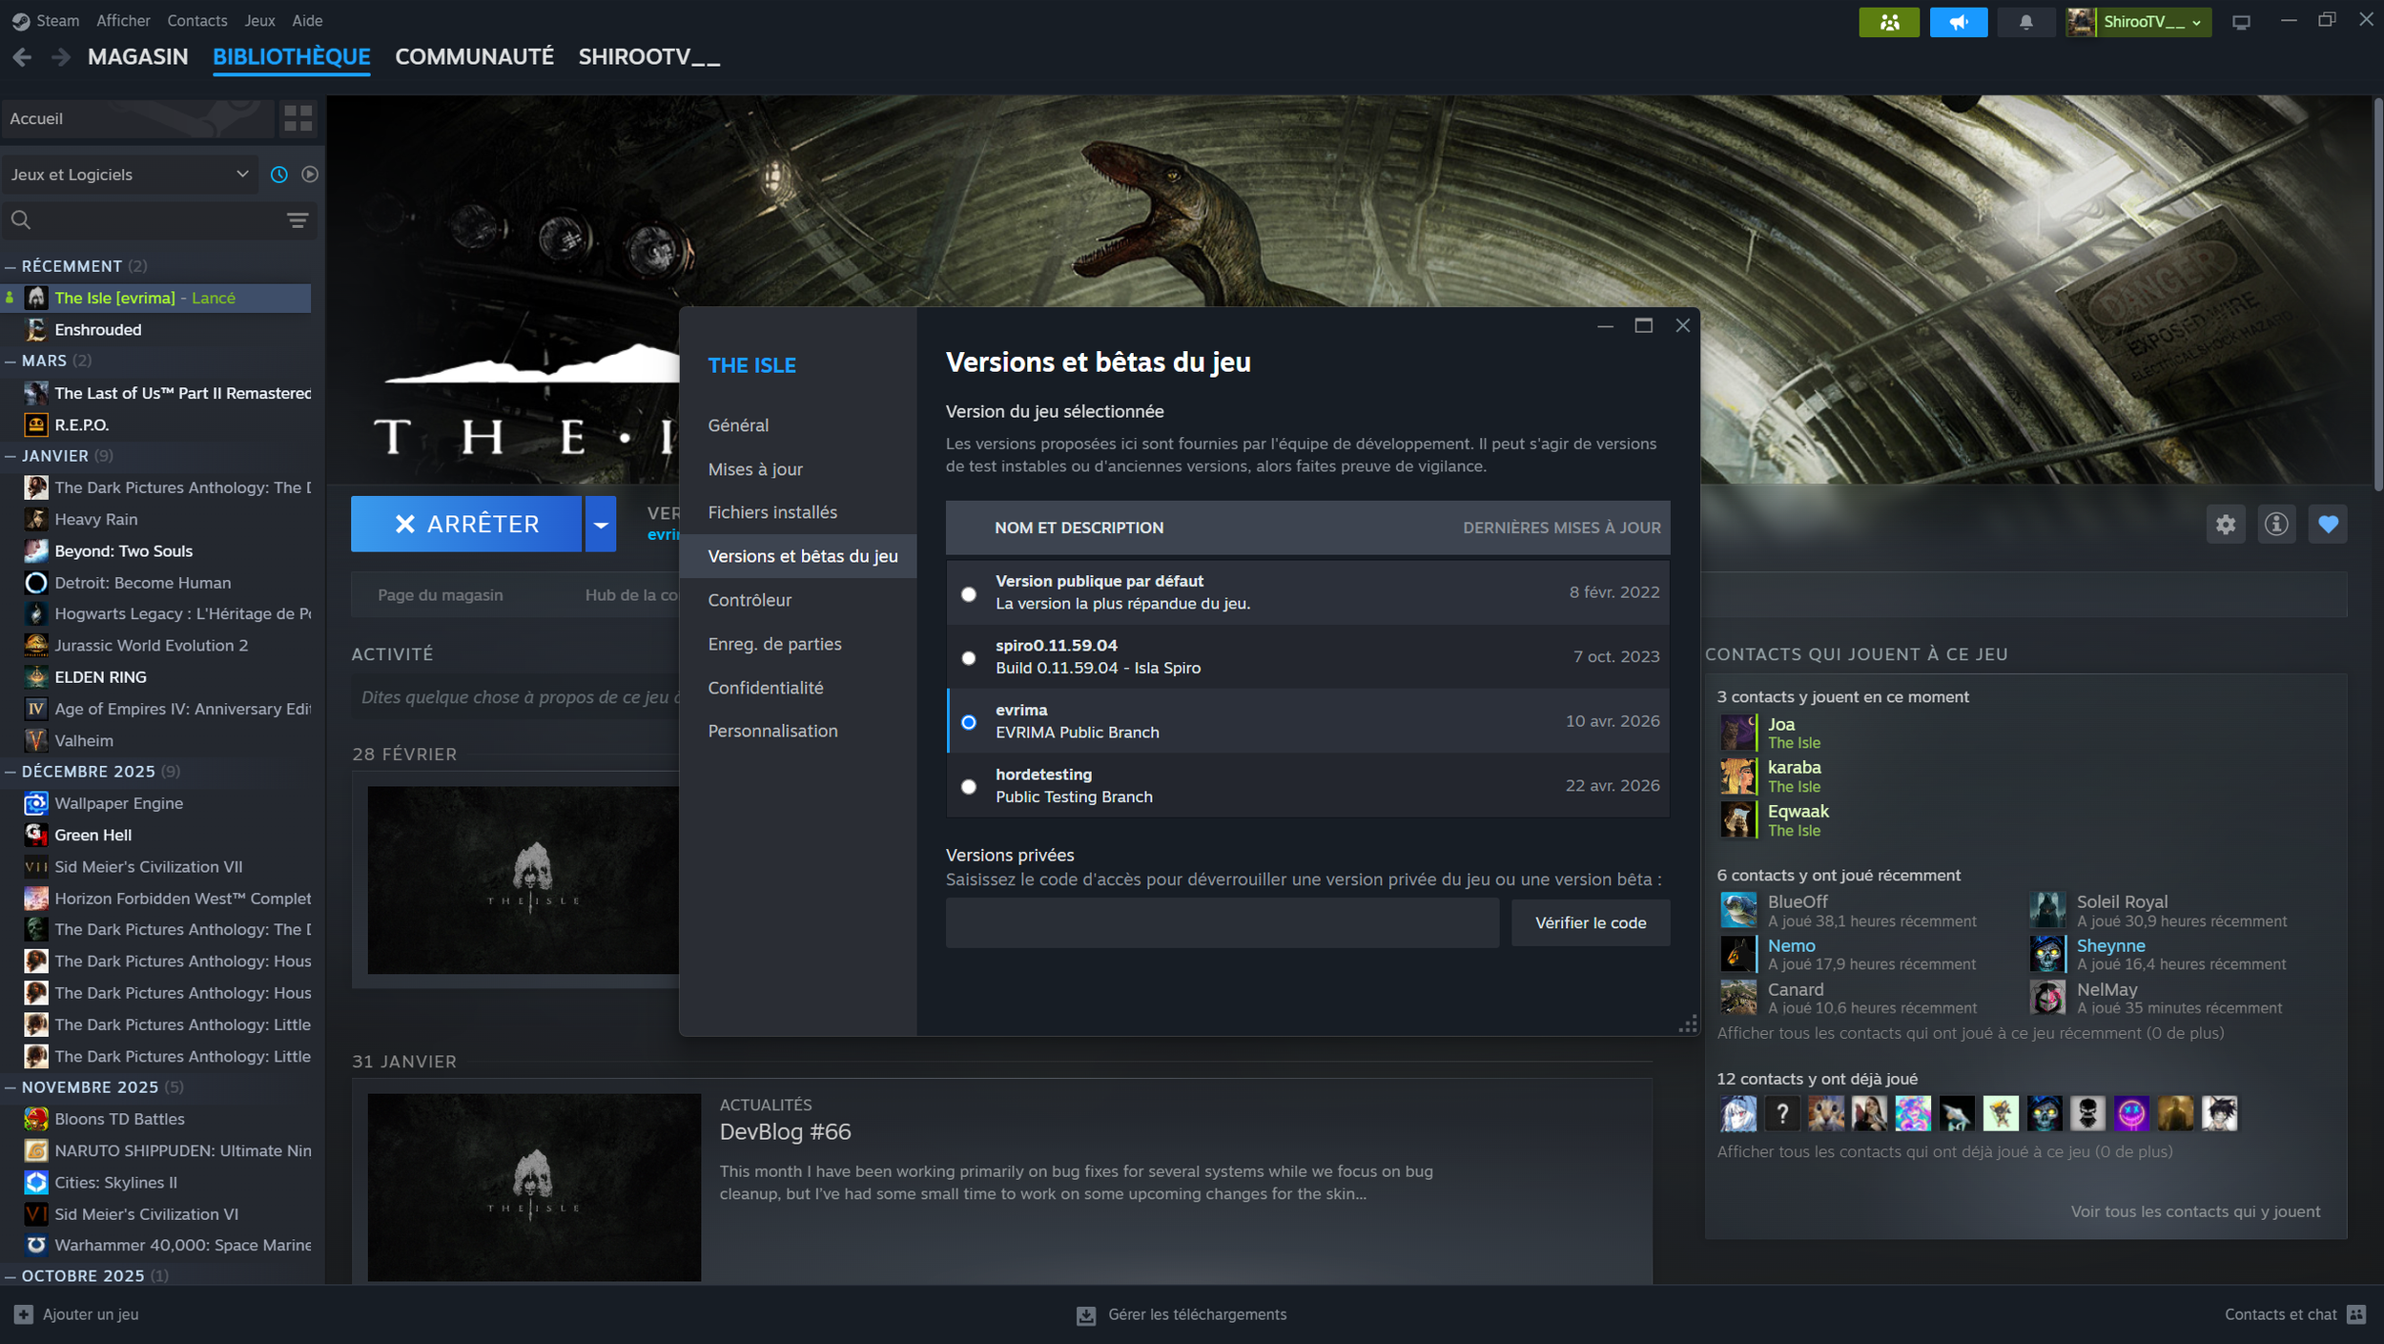2384x1344 pixels.
Task: Switch library to grid view icon
Action: pos(298,118)
